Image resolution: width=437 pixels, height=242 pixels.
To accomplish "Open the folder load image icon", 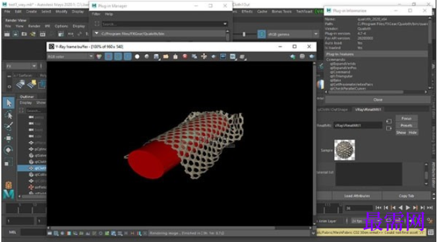I will [166, 57].
